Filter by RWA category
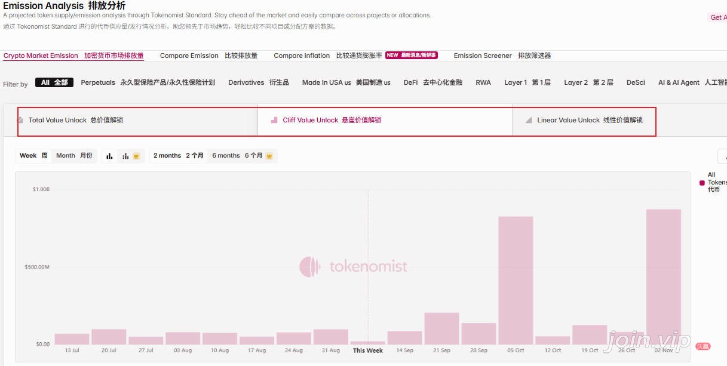 click(483, 82)
